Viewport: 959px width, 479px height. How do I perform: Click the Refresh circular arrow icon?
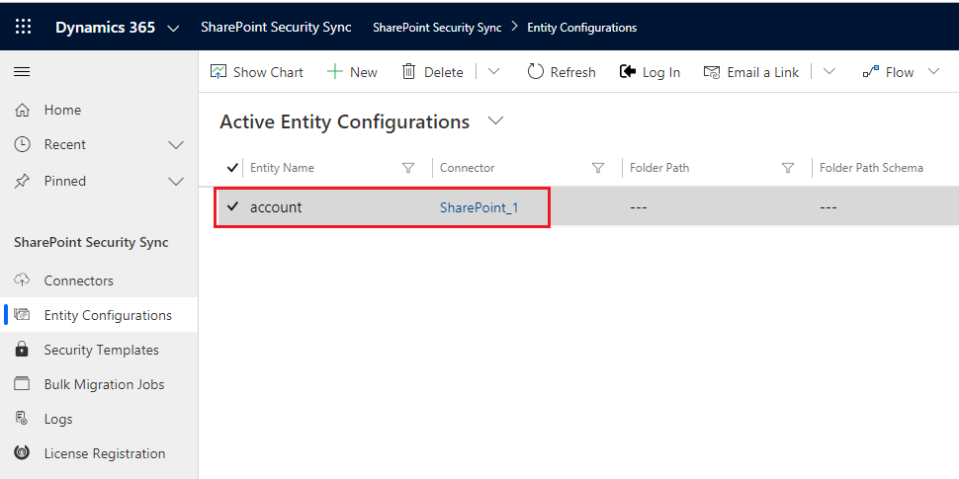point(535,72)
